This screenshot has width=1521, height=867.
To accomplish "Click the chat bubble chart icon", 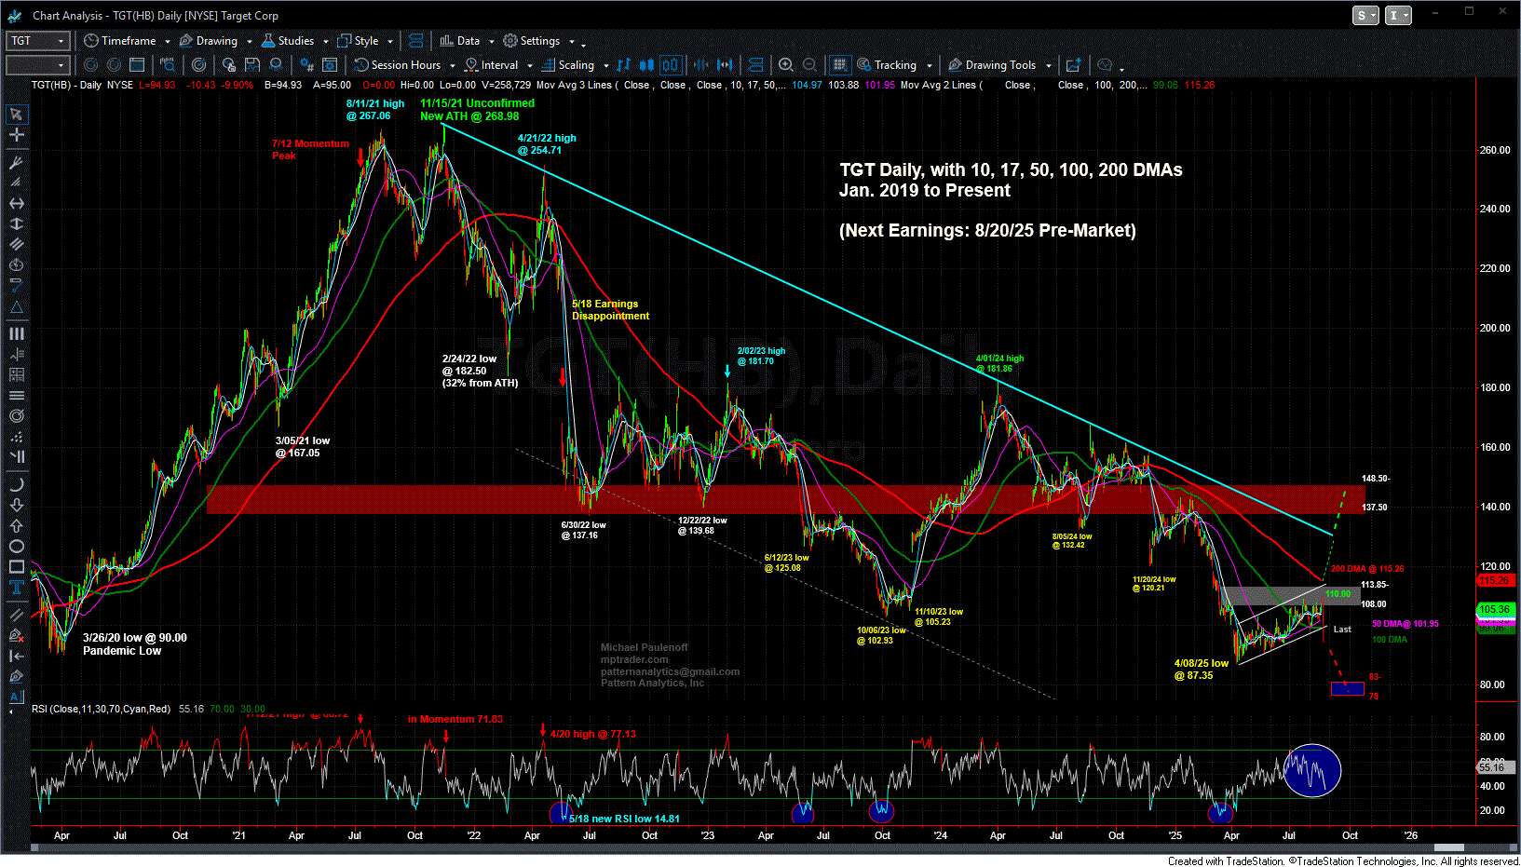I will (x=1105, y=65).
